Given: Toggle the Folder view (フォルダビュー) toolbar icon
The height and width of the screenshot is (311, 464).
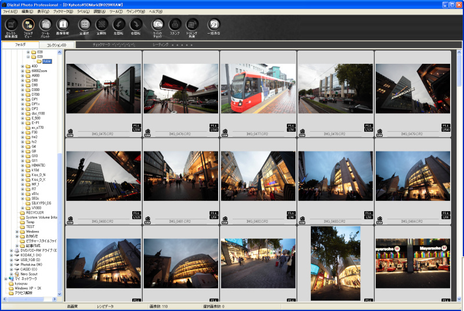Looking at the screenshot, I should 28,25.
